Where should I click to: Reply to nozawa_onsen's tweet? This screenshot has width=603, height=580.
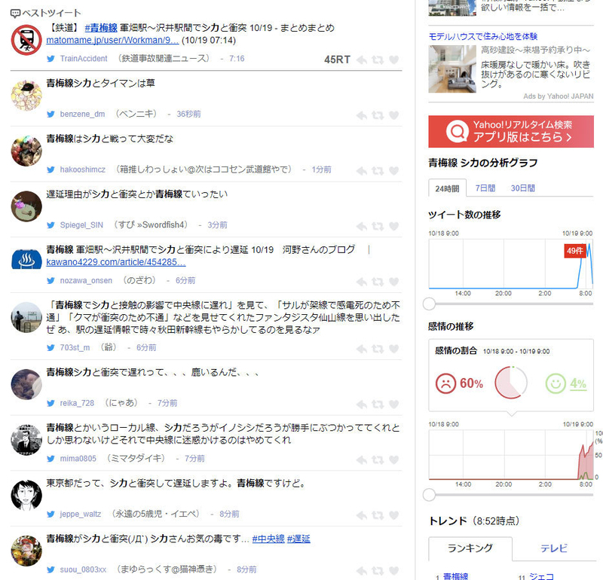[362, 282]
